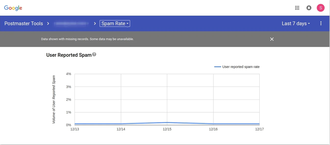Click the User reported spam rate legend label
Image resolution: width=330 pixels, height=145 pixels.
coord(241,67)
